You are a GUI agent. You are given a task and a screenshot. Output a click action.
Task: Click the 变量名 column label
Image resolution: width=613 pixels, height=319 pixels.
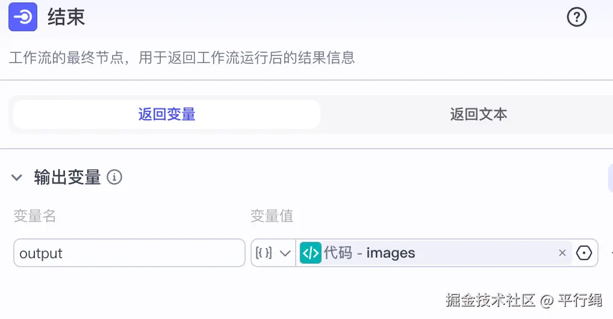click(35, 216)
